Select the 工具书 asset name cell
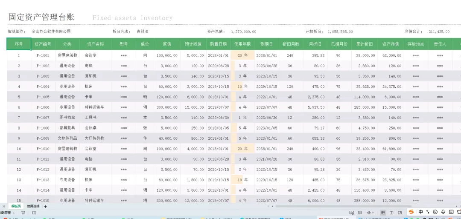 (96, 118)
